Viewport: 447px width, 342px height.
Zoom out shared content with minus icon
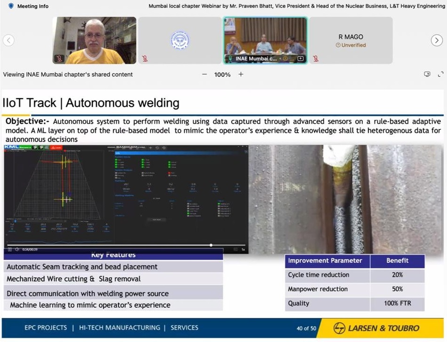[x=204, y=74]
